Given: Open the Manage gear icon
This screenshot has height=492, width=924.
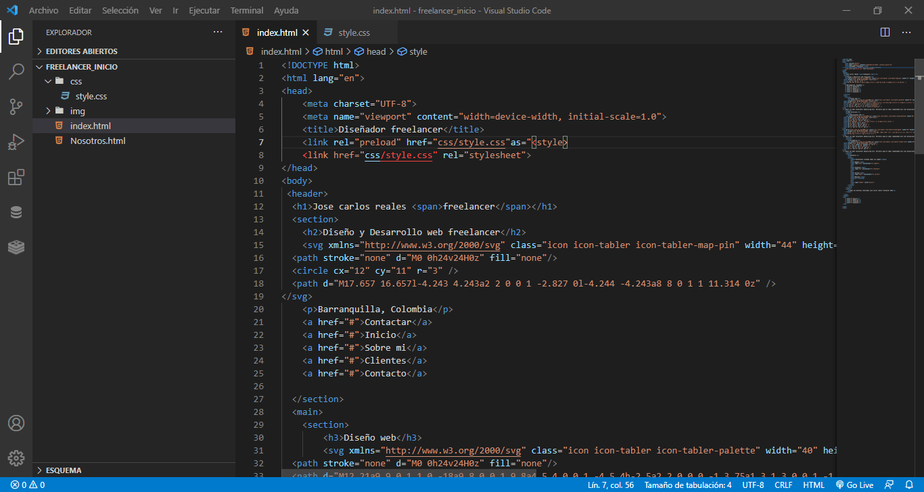Looking at the screenshot, I should pyautogui.click(x=16, y=458).
